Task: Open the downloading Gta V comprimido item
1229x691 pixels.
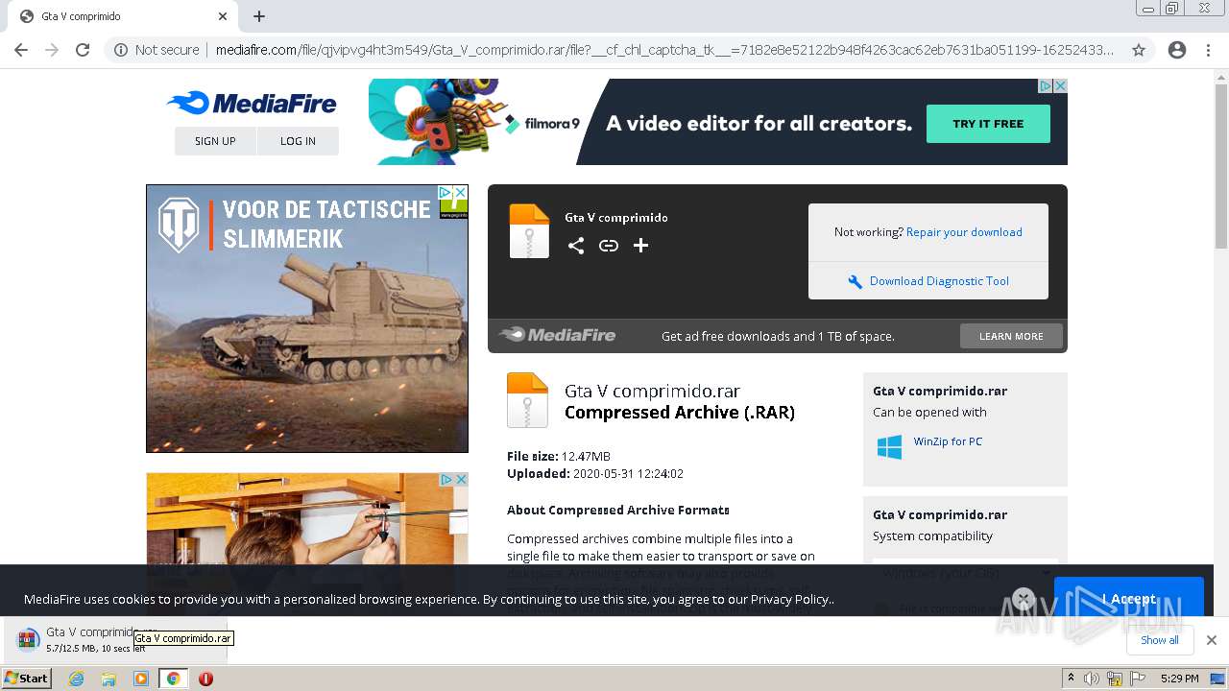Action: (113, 640)
